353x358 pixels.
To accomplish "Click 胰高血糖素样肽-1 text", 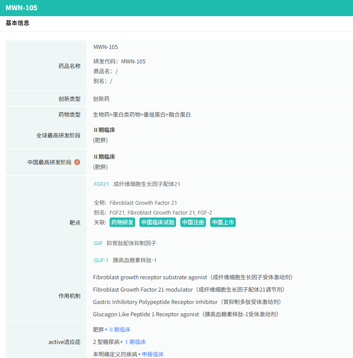I will pyautogui.click(x=135, y=260).
